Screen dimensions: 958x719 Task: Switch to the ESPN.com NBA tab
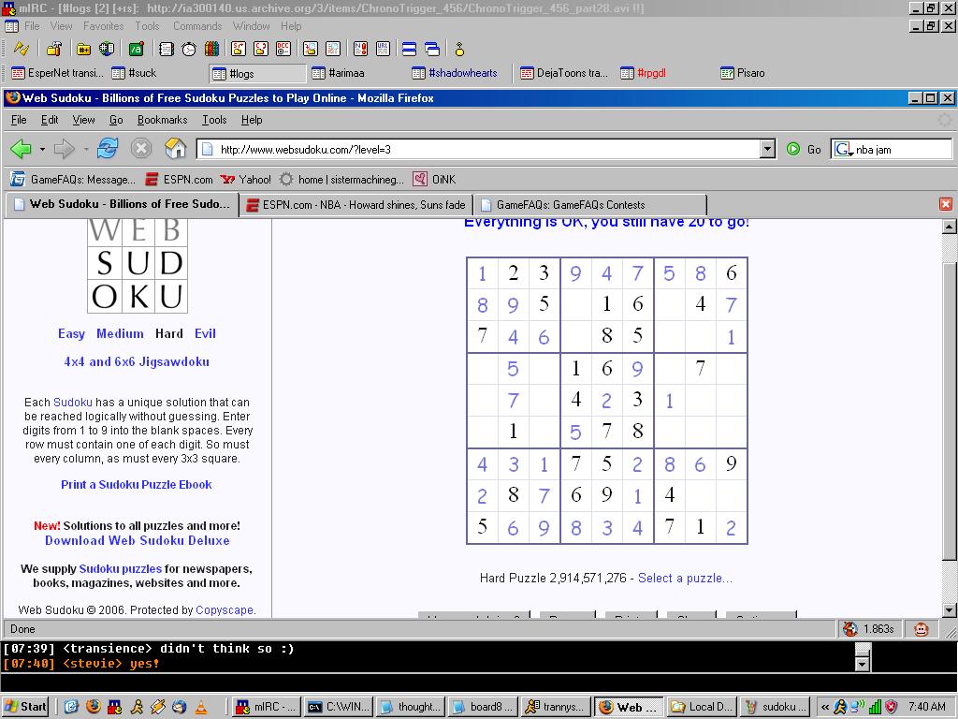click(x=356, y=204)
